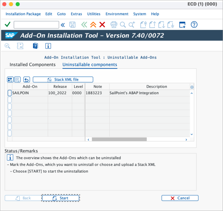
Task: Click the Deselect All grid icon
Action: 17,80
